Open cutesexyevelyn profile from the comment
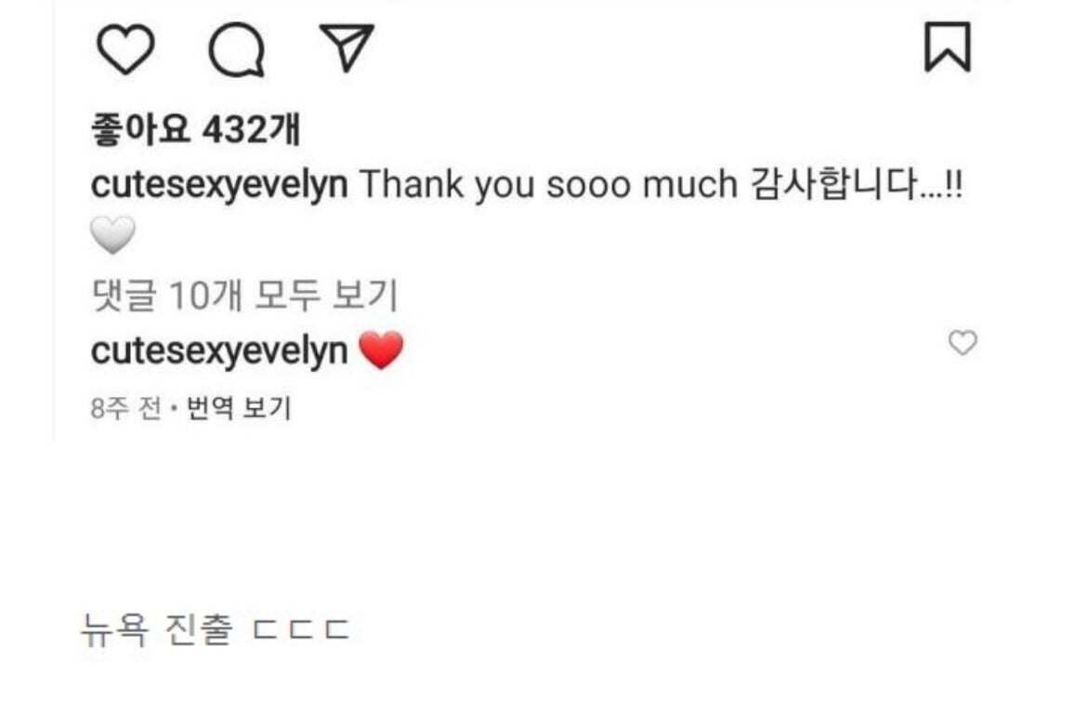The width and height of the screenshot is (1087, 713). coord(219,351)
